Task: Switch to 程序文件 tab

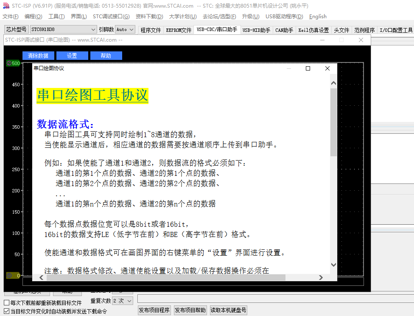Action: tap(151, 30)
